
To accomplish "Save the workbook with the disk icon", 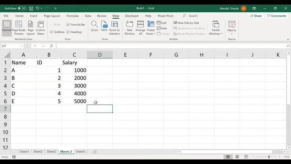I will 31,8.
